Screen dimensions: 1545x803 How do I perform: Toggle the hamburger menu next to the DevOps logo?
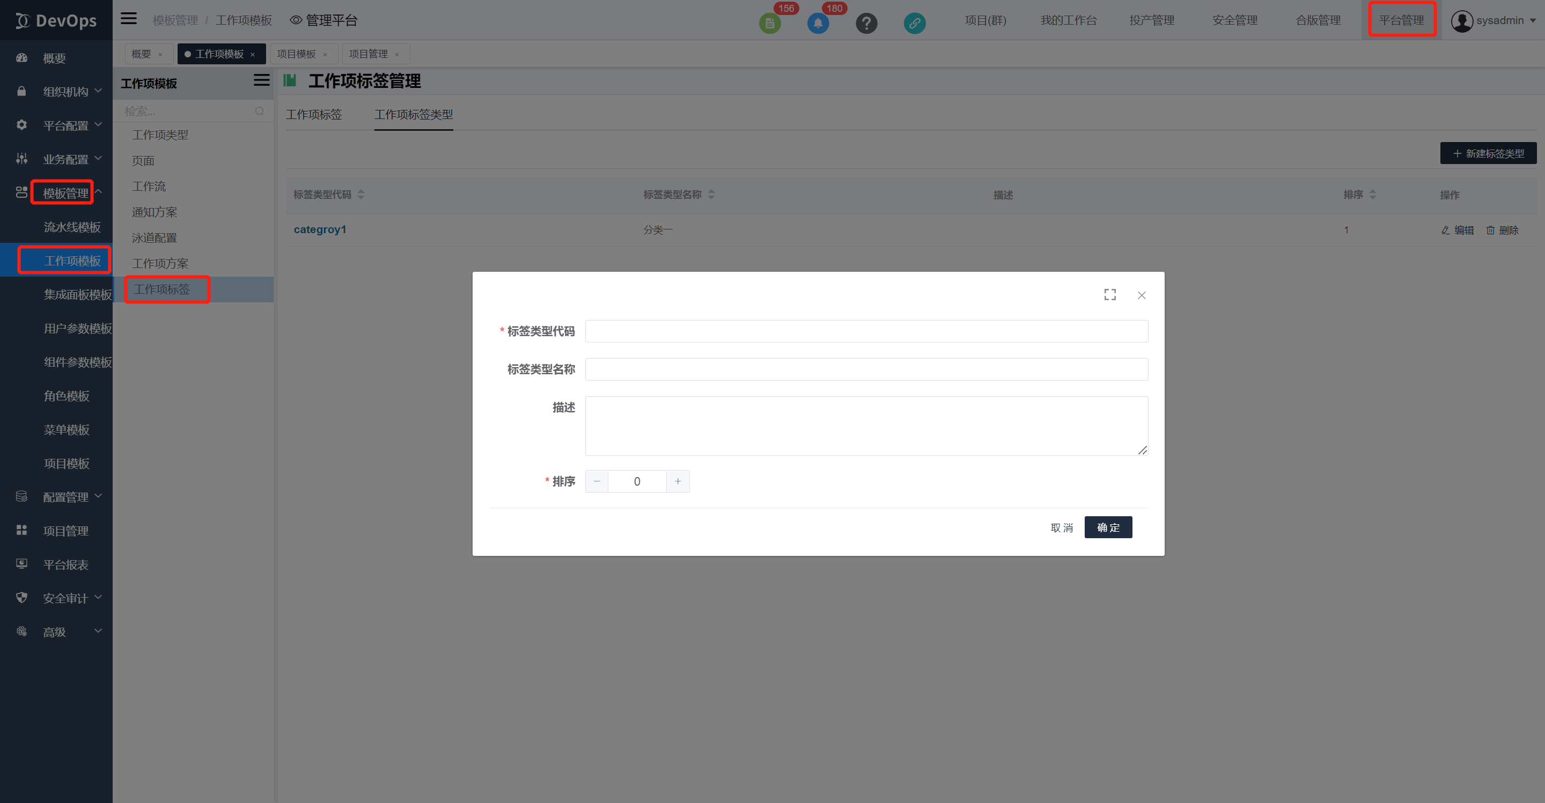(128, 19)
